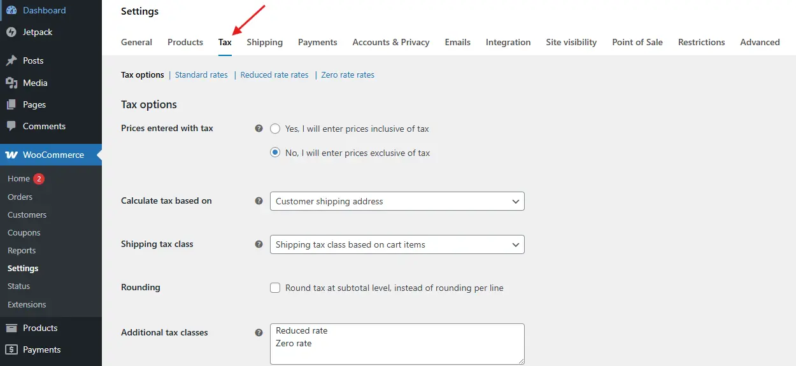Click the Comments speech bubble icon
This screenshot has height=366, width=796.
[x=11, y=126]
